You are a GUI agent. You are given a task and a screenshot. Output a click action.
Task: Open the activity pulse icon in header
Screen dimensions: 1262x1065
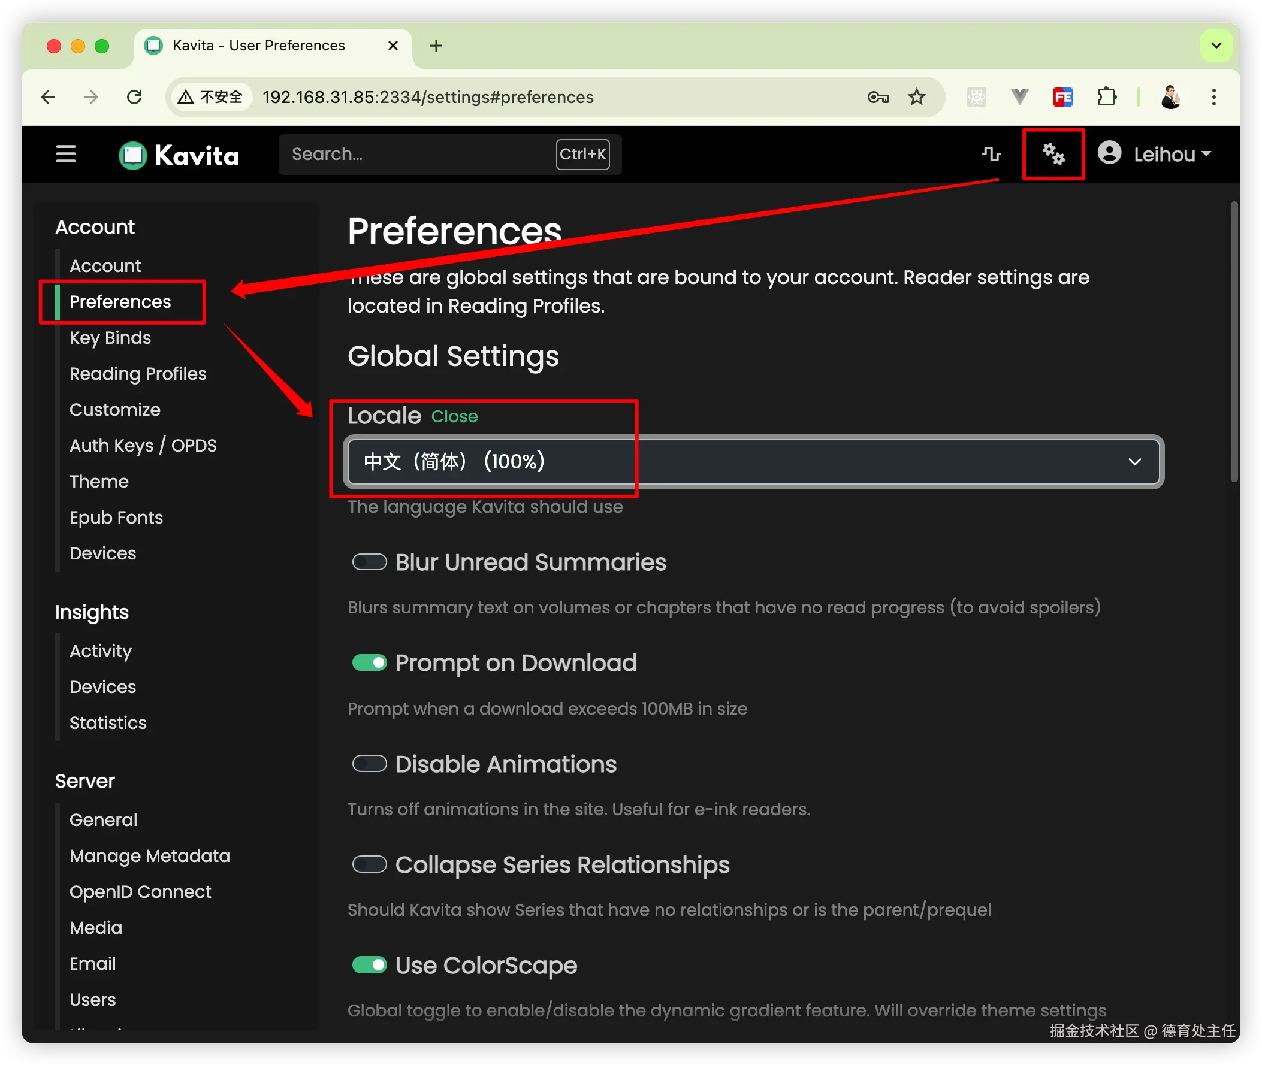(991, 155)
